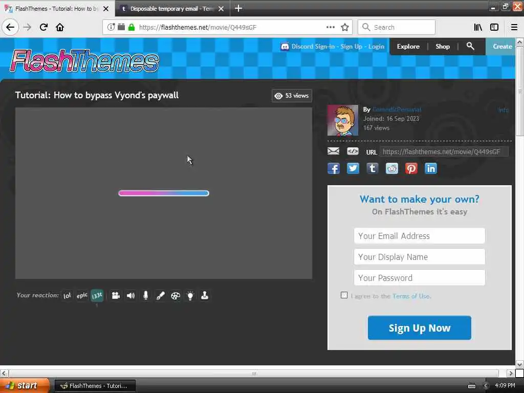Viewport: 524px width, 393px height.
Task: Open the Shop menu item
Action: click(443, 47)
